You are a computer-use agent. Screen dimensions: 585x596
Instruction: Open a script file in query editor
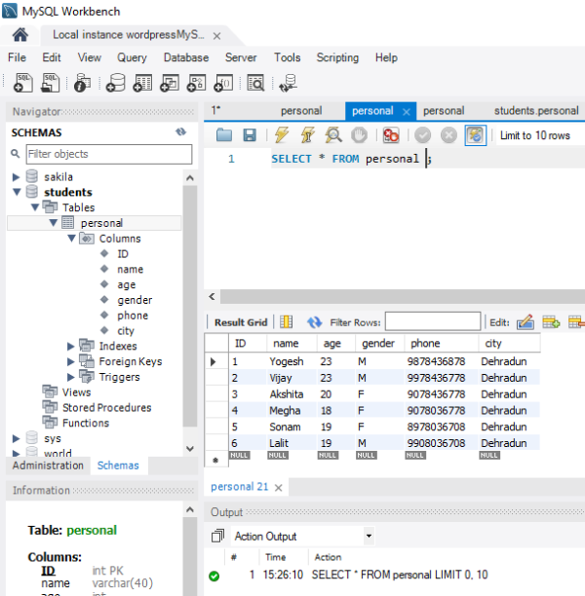pos(224,135)
